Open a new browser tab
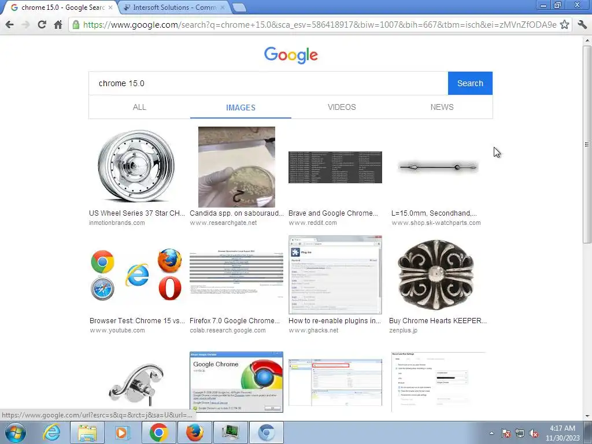 pyautogui.click(x=239, y=7)
